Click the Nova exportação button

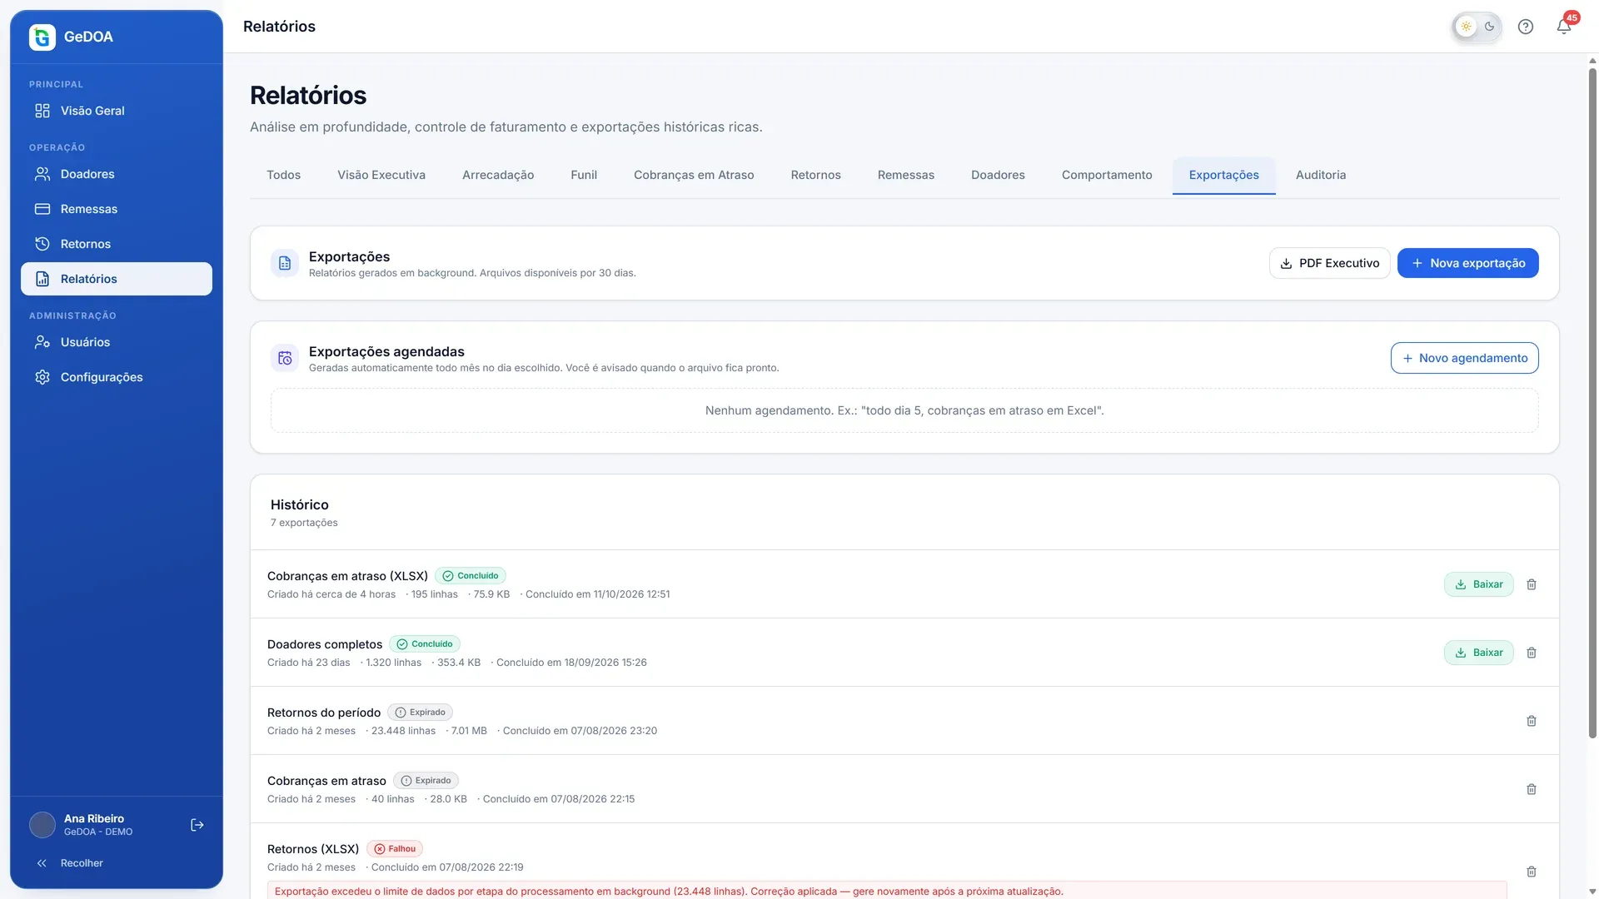1467,263
